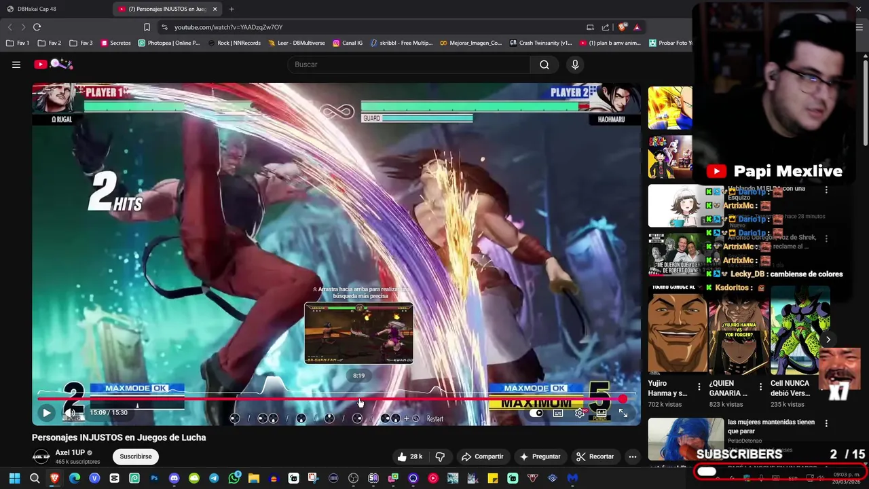869x489 pixels.
Task: Click the cast screen icon in address bar
Action: coord(590,27)
